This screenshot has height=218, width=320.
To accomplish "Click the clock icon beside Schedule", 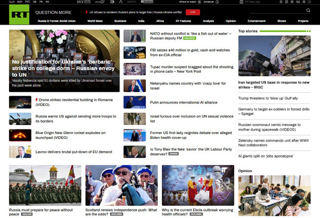I will [217, 2].
